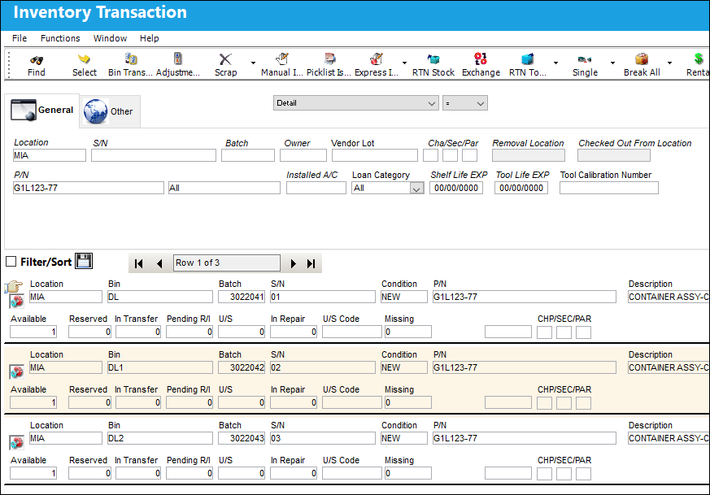Click the Batch field showing 3022043

point(242,438)
